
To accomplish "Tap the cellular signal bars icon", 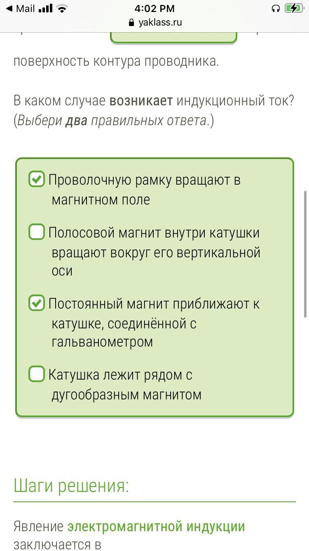I will [x=45, y=9].
